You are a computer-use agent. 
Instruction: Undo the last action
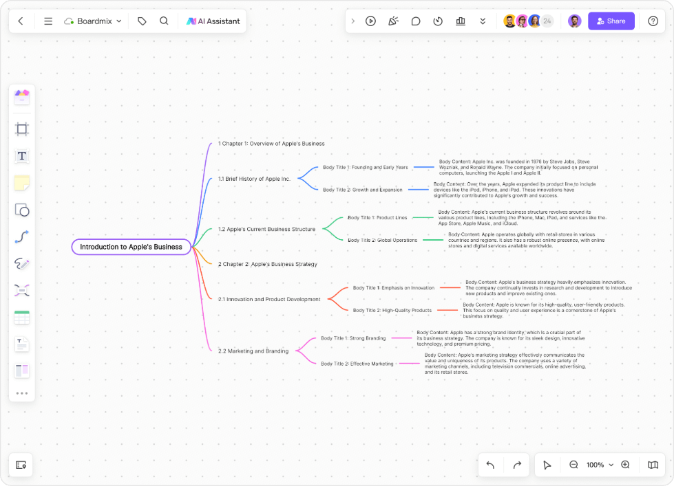pos(490,465)
